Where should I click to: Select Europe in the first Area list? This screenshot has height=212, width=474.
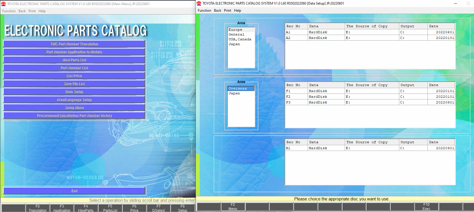[x=235, y=30]
